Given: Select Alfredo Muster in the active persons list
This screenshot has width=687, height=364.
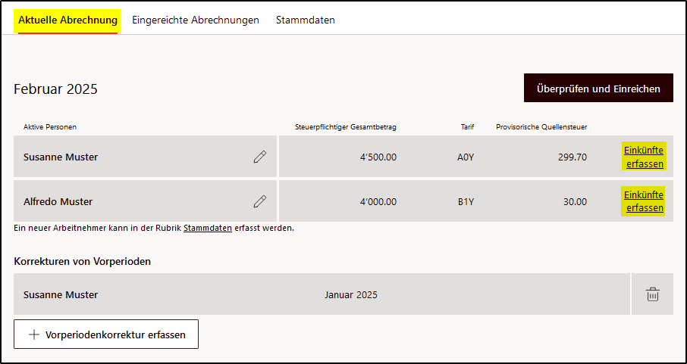Looking at the screenshot, I should click(58, 202).
